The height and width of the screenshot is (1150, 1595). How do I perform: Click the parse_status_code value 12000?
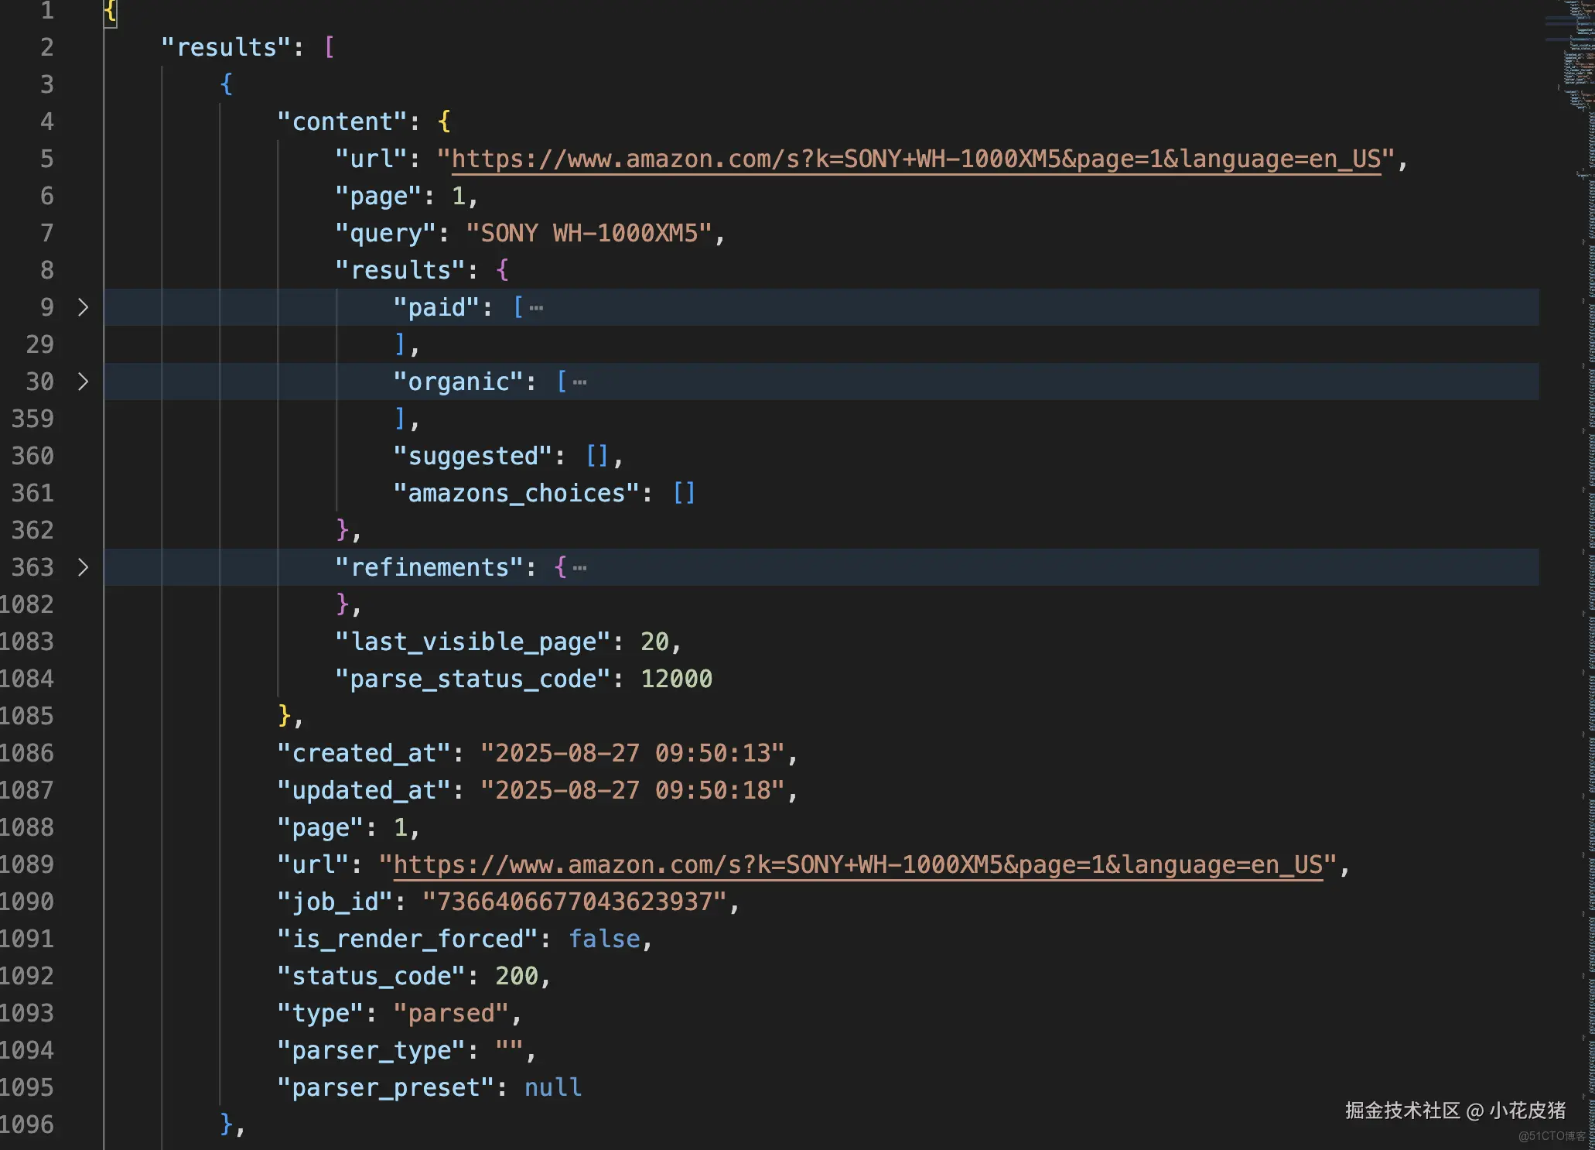click(676, 679)
